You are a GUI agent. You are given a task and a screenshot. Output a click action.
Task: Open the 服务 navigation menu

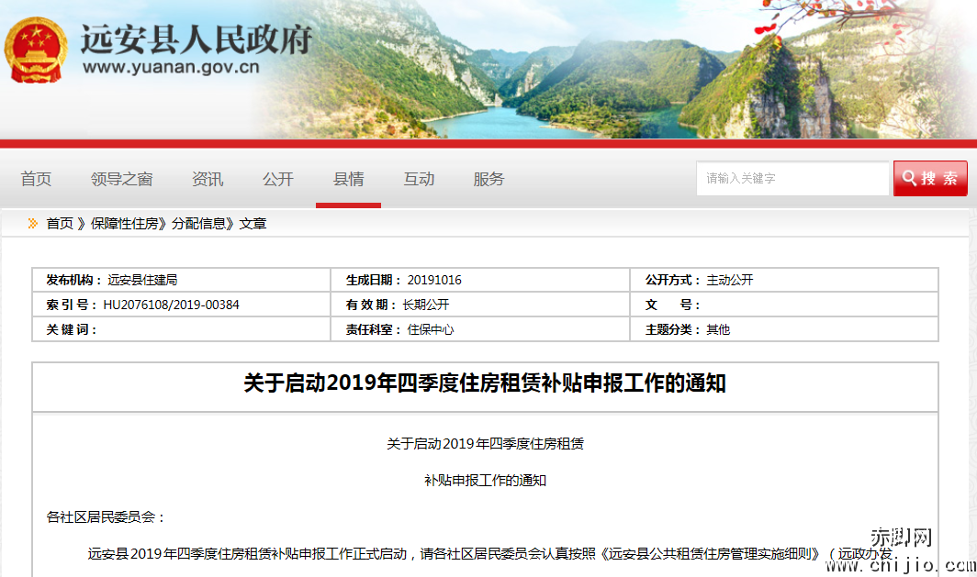point(488,180)
